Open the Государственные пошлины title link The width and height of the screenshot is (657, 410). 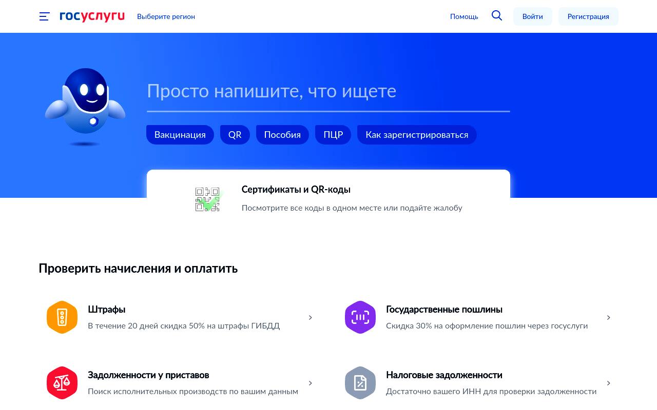tap(444, 310)
